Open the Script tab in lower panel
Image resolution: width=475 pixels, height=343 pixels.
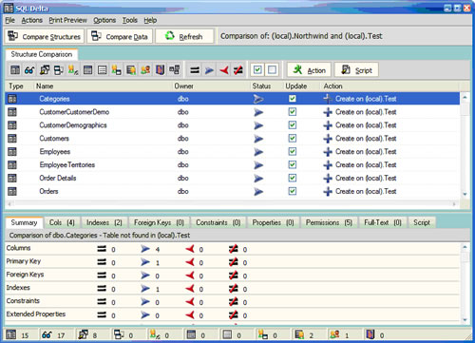pos(422,222)
